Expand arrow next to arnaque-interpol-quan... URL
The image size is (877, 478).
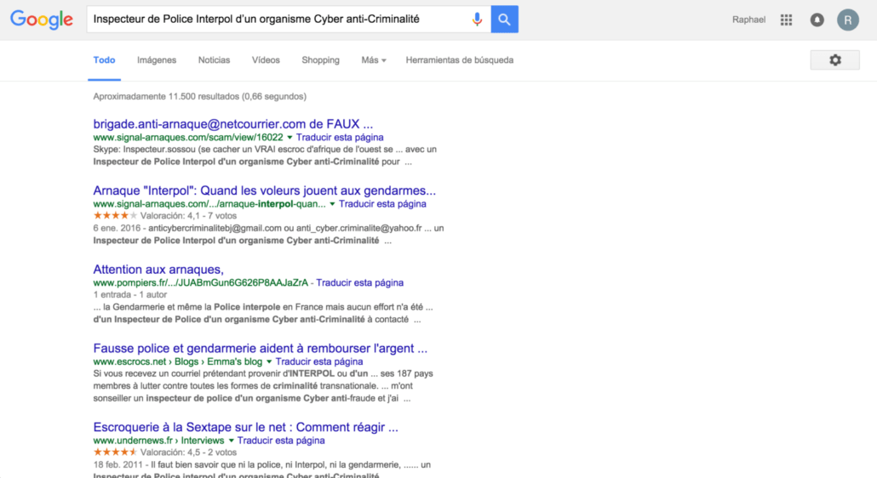coord(332,204)
